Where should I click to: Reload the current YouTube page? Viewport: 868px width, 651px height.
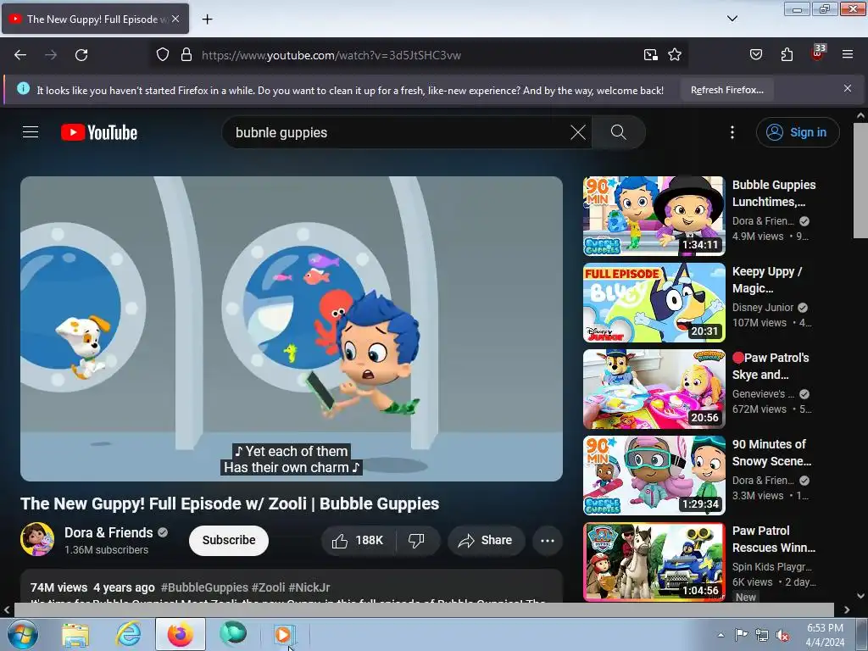[x=81, y=55]
